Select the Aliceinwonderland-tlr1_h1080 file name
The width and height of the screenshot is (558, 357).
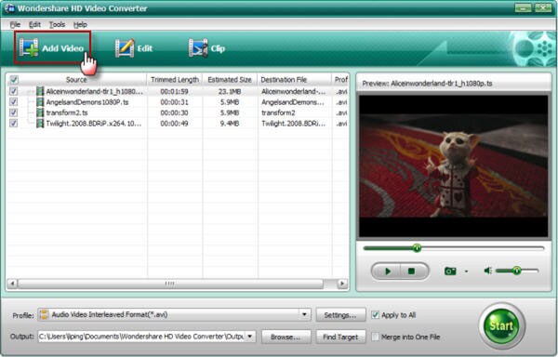[95, 91]
